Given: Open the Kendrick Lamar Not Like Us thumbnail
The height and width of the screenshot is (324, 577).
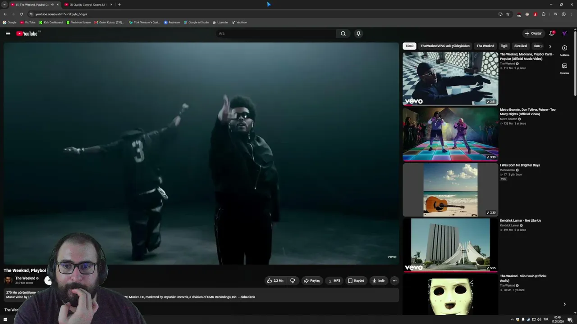Looking at the screenshot, I should point(450,245).
